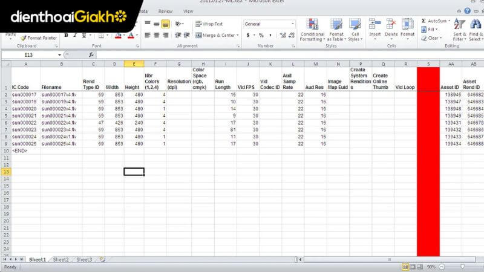Image resolution: width=484 pixels, height=272 pixels.
Task: Apply the red Fill Color swatch
Action: point(118,36)
